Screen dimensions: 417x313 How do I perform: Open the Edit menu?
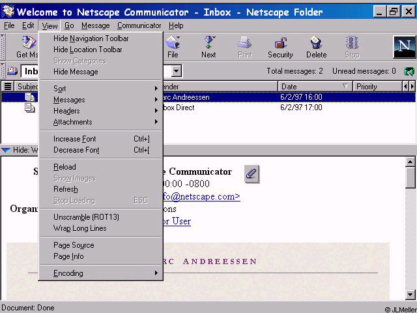(28, 25)
